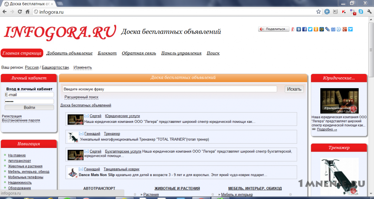Open Недвижимость navigation link
Image resolution: width=374 pixels, height=199 pixels.
[20, 183]
